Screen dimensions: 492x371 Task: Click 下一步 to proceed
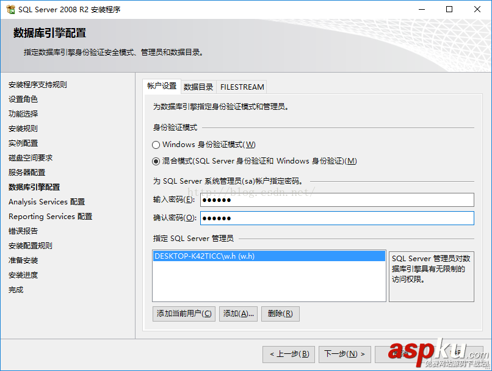pyautogui.click(x=345, y=354)
